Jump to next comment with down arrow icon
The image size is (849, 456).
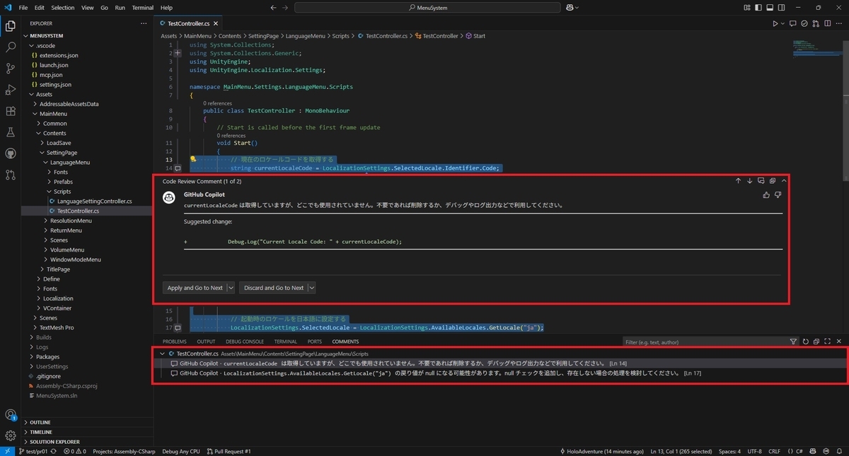coord(750,181)
